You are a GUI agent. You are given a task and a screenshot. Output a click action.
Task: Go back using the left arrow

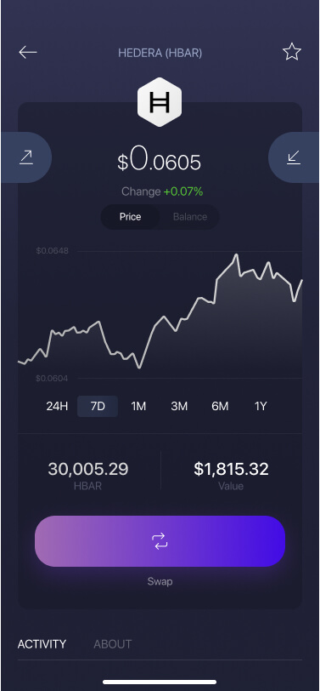click(28, 53)
